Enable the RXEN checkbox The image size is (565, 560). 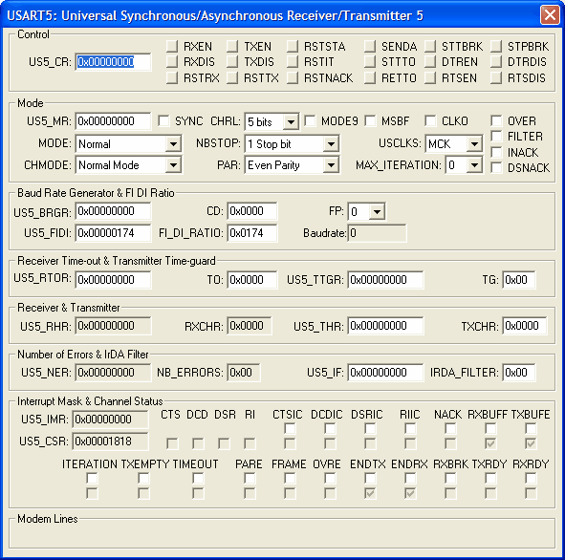click(172, 47)
